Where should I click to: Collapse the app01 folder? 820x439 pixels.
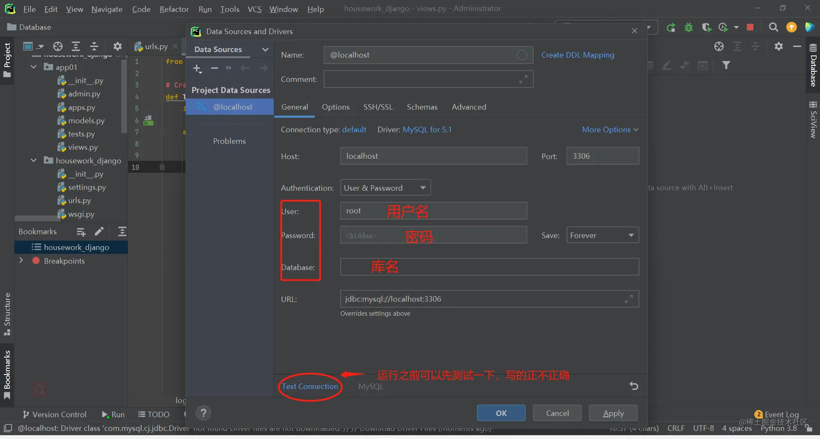[x=34, y=67]
